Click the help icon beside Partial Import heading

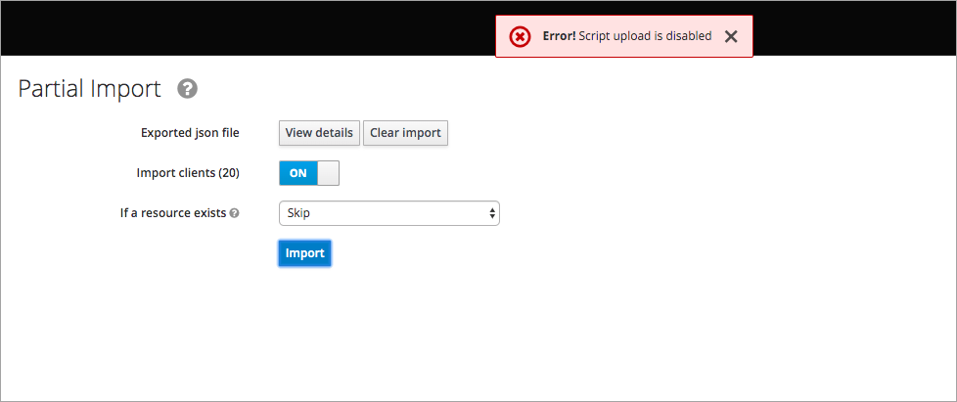pos(187,89)
